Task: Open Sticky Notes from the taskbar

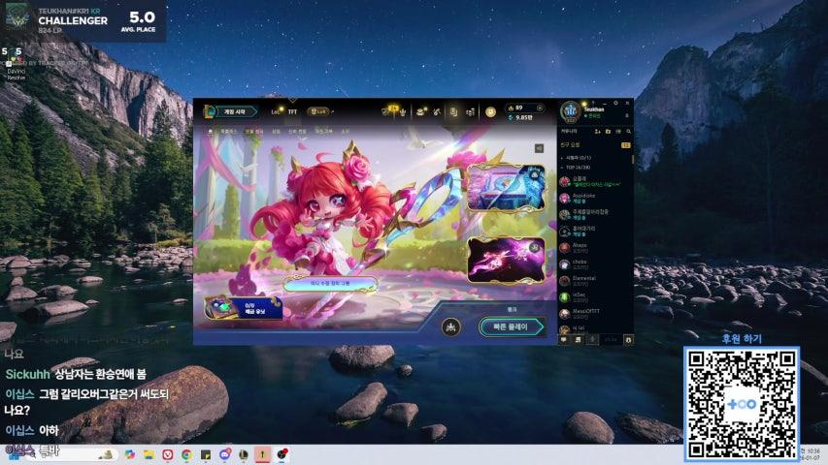Action: (206, 454)
